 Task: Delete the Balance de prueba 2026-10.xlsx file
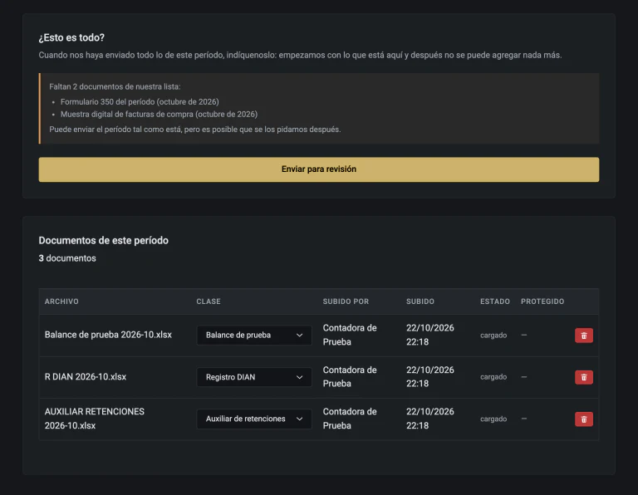(x=583, y=336)
